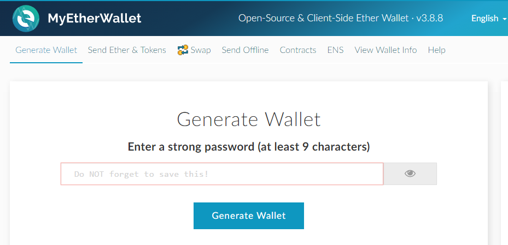Click the MyEtherWallet brand name text

[95, 19]
